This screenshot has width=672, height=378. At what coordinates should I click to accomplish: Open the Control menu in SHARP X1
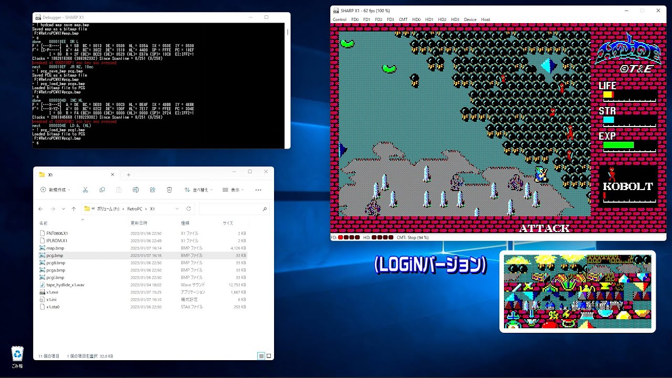[340, 19]
